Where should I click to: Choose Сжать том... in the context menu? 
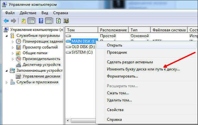click(146, 93)
